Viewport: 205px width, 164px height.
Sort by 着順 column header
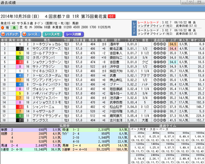[4, 40]
